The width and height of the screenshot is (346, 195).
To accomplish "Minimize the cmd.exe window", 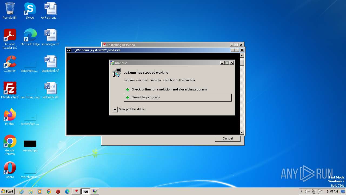I will pos(232,50).
